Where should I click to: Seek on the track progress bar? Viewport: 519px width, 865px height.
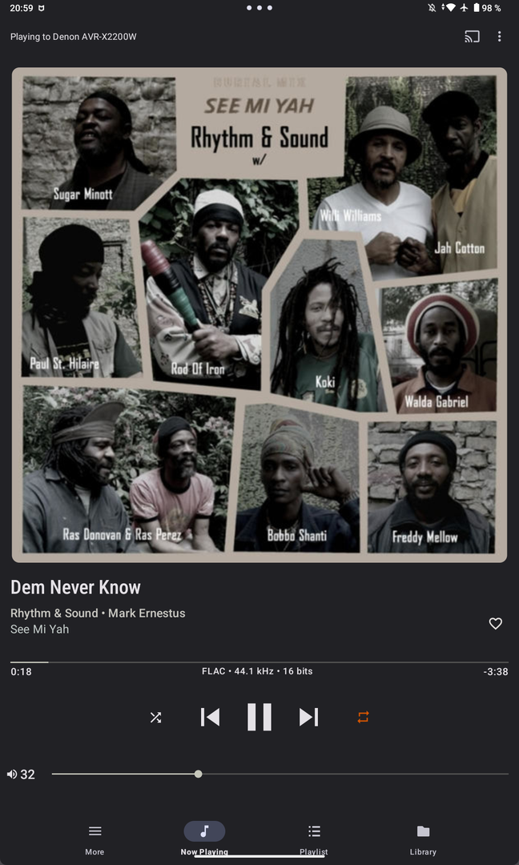tap(259, 662)
